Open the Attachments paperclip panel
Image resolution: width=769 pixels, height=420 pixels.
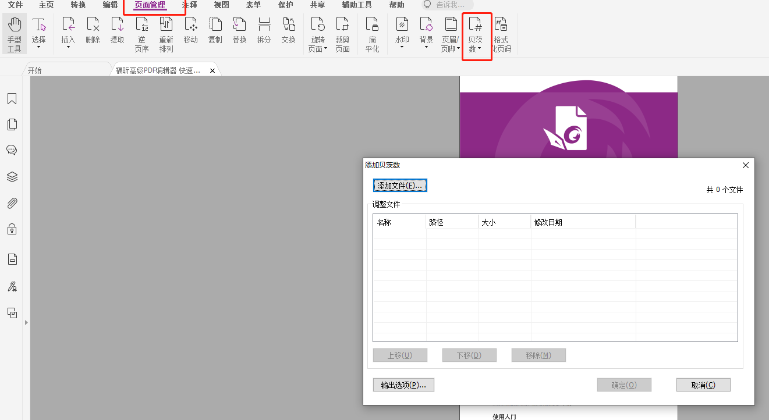[x=12, y=203]
